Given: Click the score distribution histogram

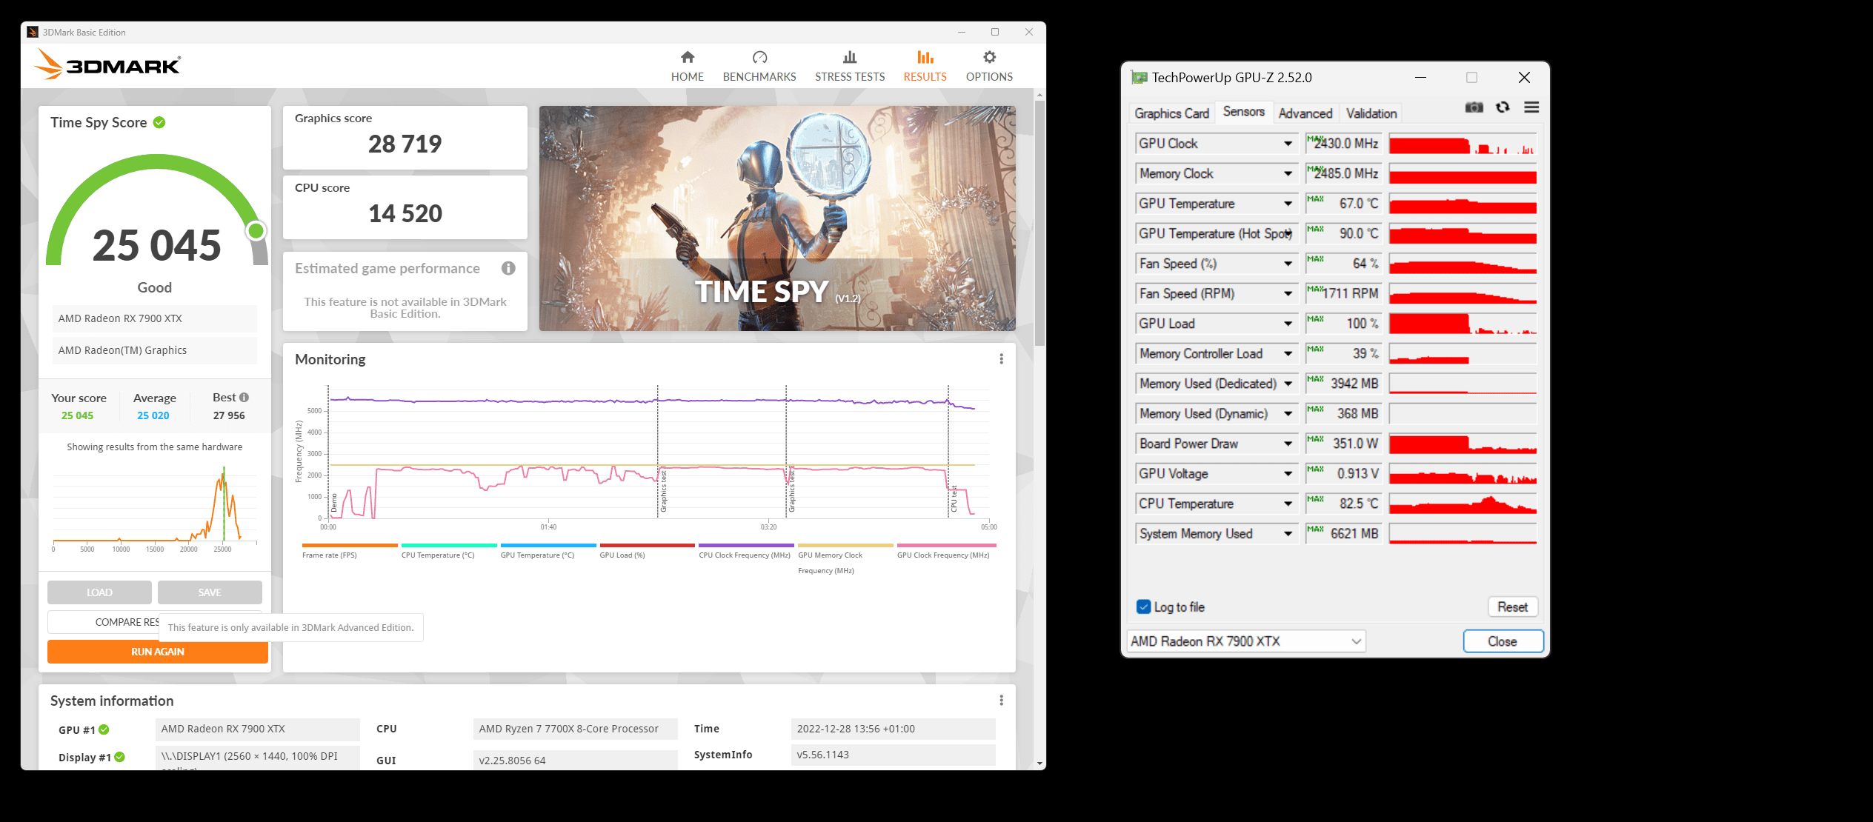Looking at the screenshot, I should pyautogui.click(x=154, y=508).
